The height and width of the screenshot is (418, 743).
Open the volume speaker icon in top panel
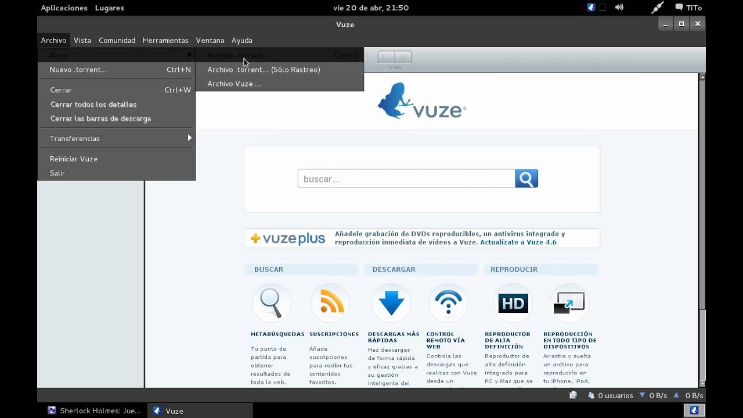click(x=619, y=8)
